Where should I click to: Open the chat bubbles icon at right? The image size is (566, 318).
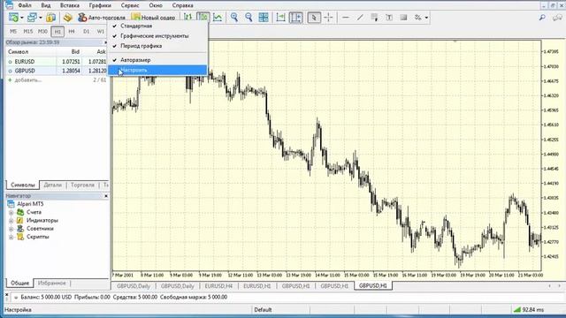[557, 18]
